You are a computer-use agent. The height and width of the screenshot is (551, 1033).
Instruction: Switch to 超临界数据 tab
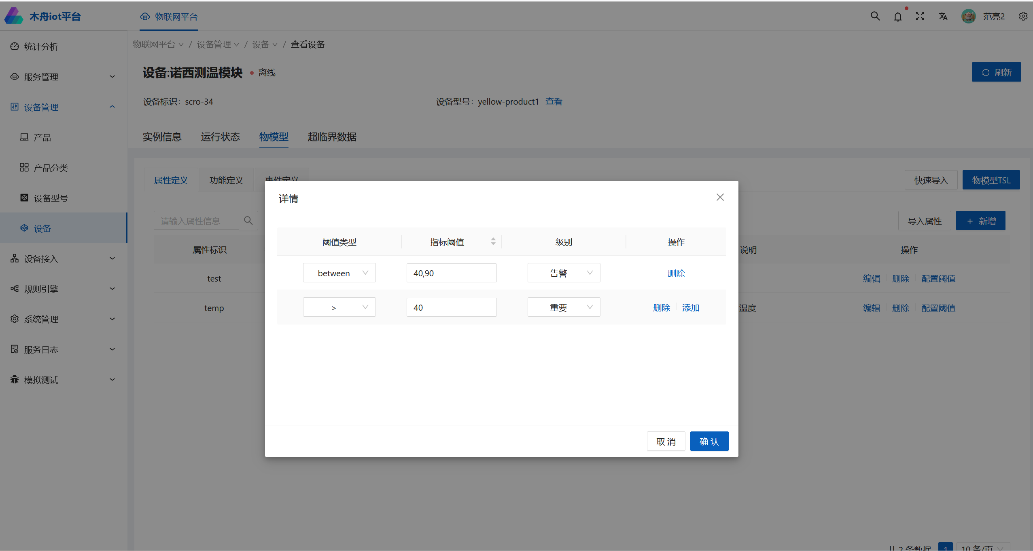332,137
